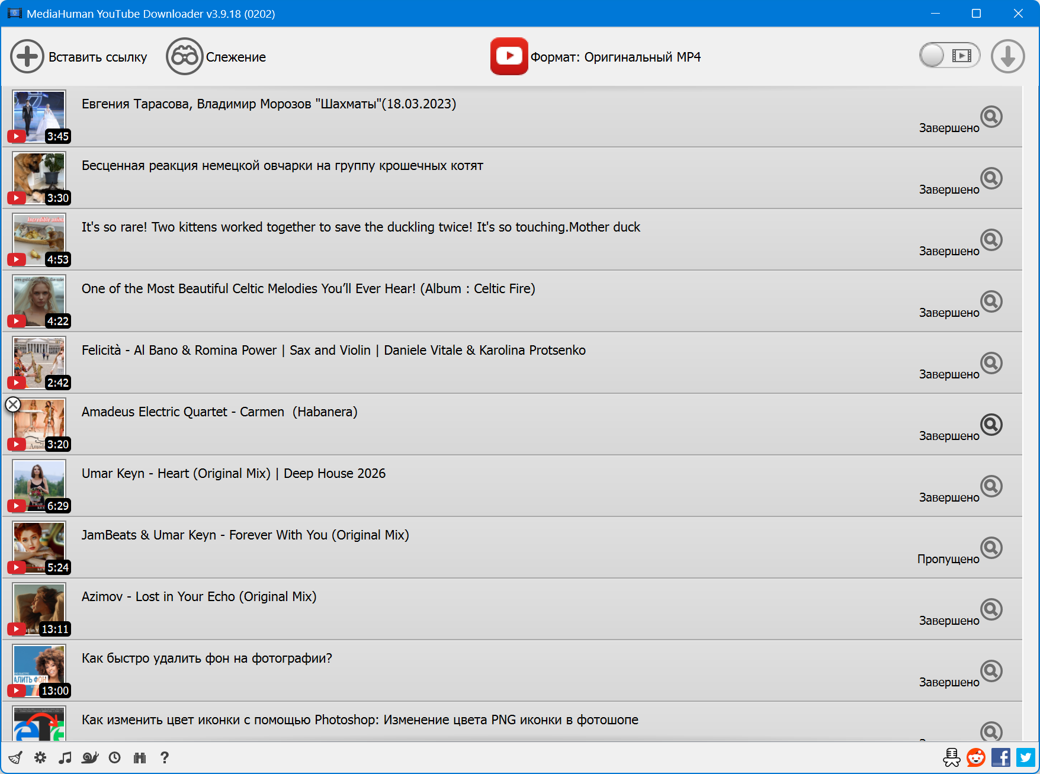Screen dimensions: 1040x774
Task: Click the 'Вставить ссылку' paste link button
Action: coord(79,57)
